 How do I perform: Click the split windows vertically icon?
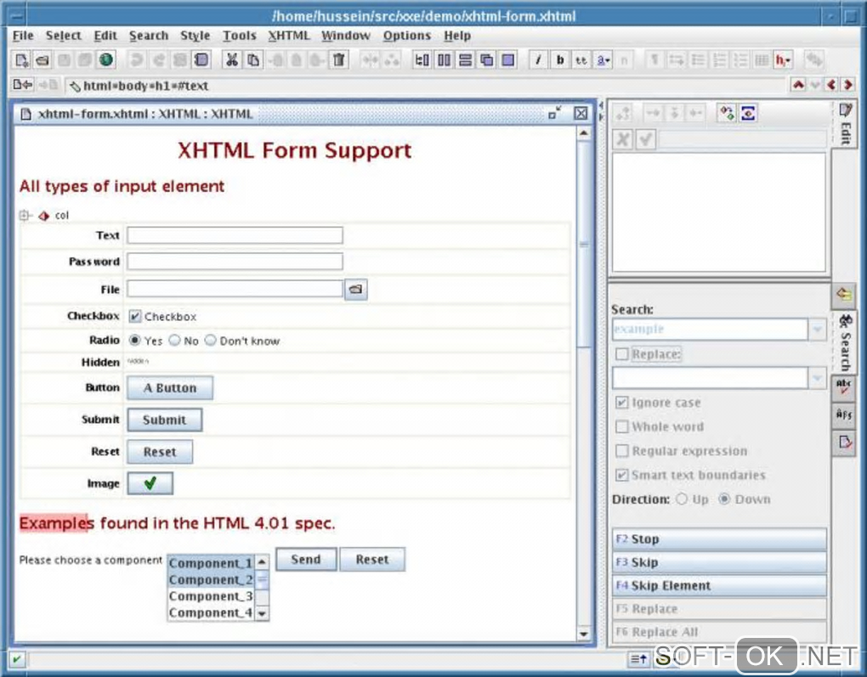coord(444,59)
